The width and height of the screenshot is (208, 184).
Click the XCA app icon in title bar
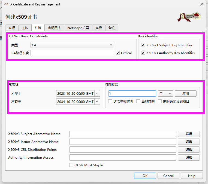[6, 4]
